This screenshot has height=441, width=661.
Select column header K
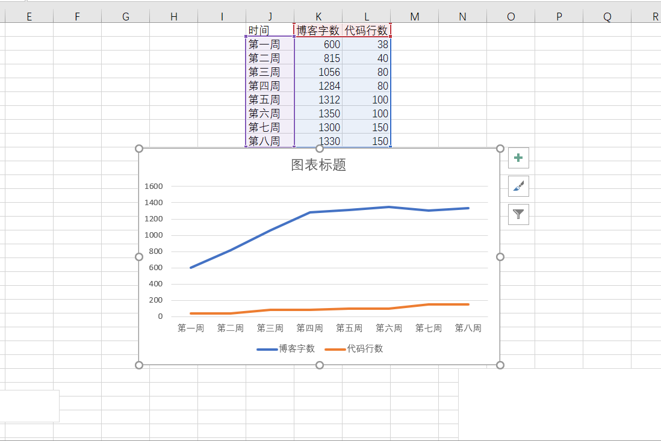pos(318,16)
